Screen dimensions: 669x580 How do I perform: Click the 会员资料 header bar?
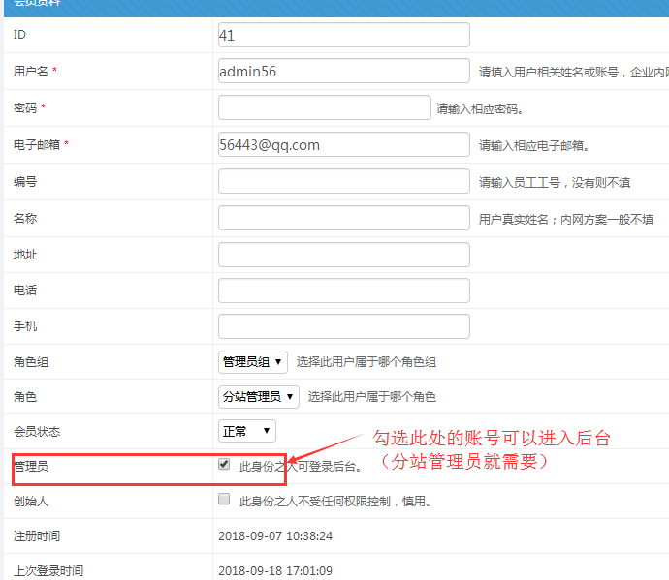tap(334, 5)
